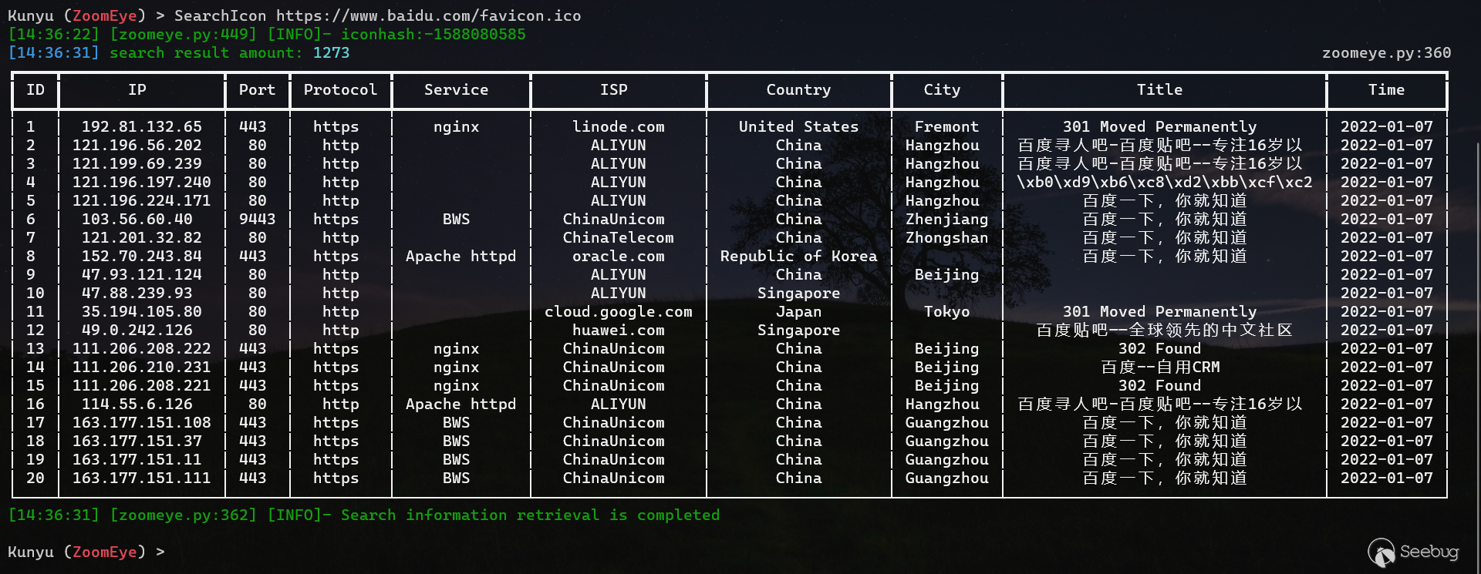This screenshot has height=574, width=1481.
Task: Click the Protocol column header
Action: point(340,90)
